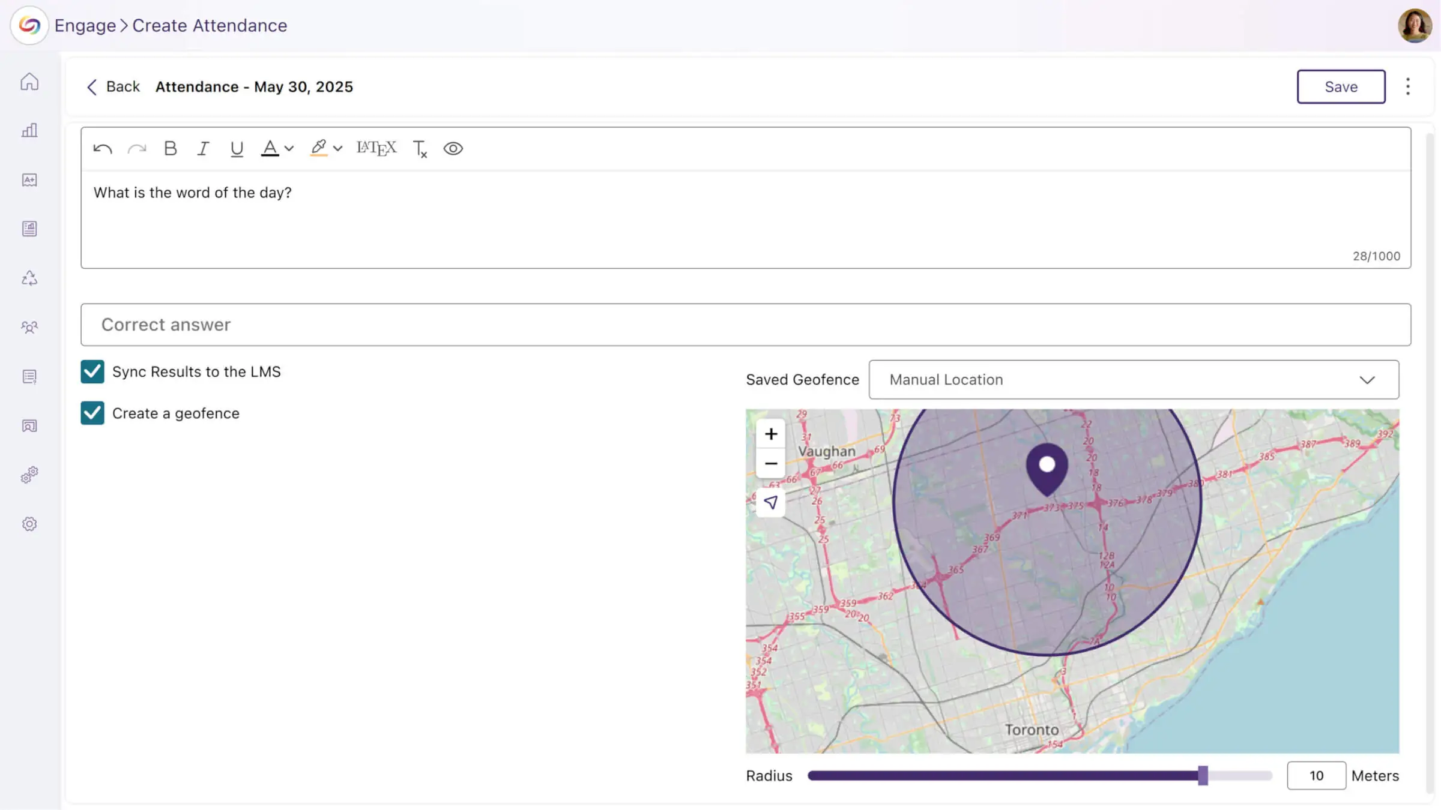Click the Correct answer input field

point(746,325)
